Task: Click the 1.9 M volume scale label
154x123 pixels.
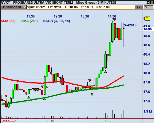Action: (x=148, y=111)
